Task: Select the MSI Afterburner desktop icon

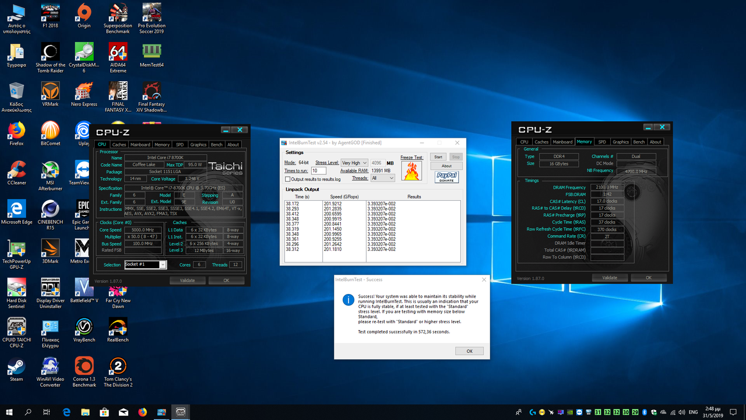Action: (50, 175)
